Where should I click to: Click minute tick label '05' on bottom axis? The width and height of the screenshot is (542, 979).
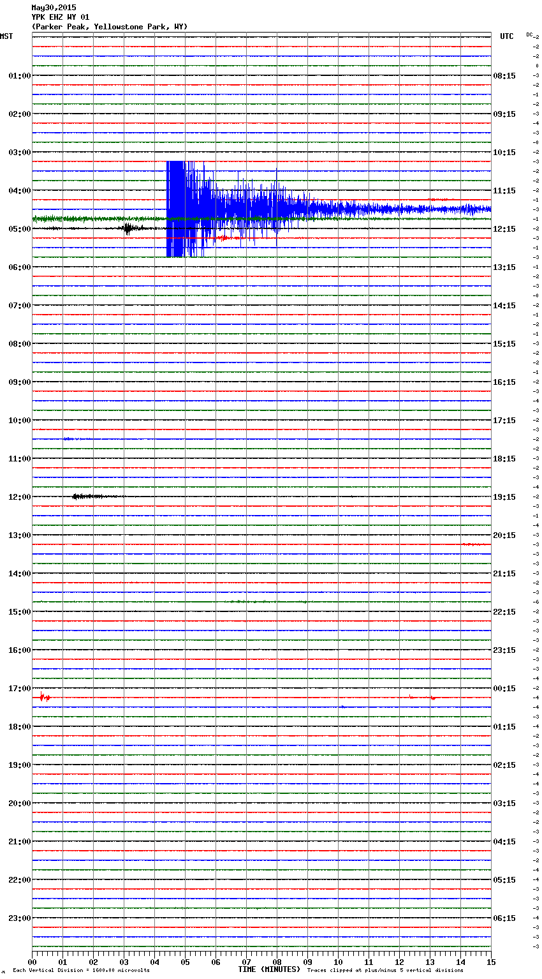coord(185,962)
